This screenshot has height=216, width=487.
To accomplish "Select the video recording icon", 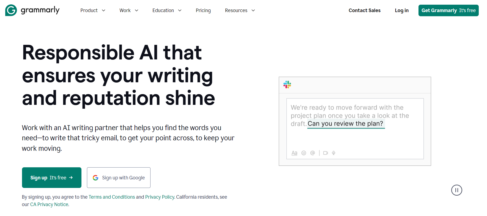I will point(325,153).
